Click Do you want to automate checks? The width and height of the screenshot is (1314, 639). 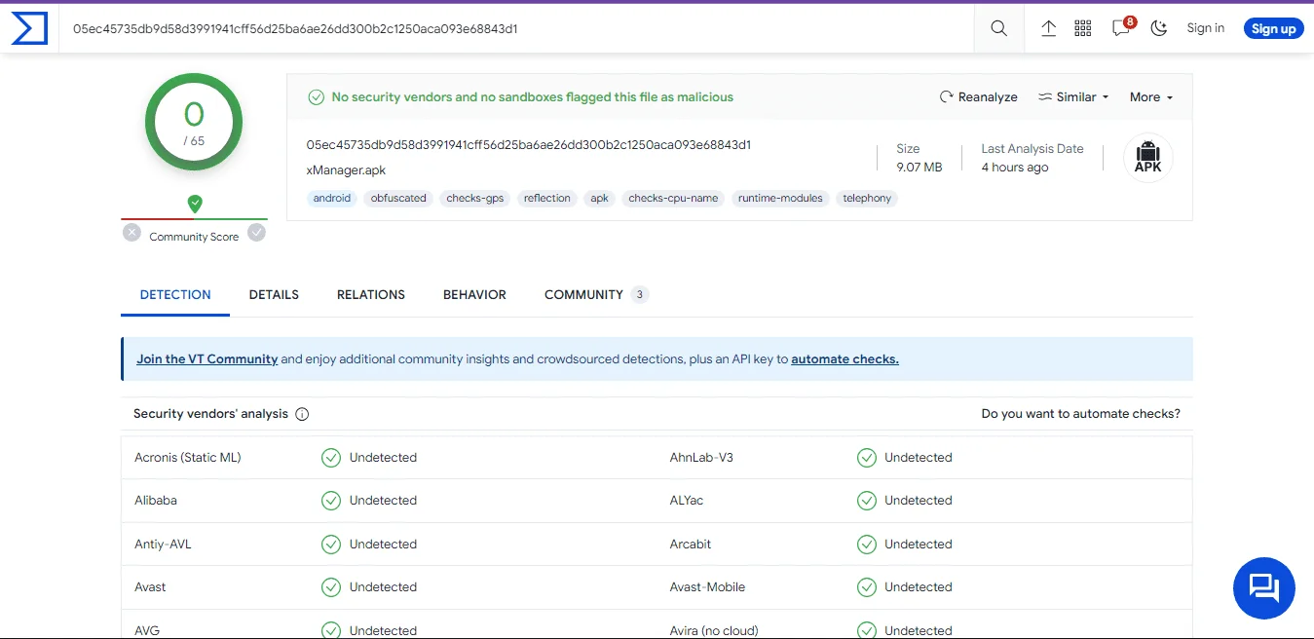click(1080, 414)
